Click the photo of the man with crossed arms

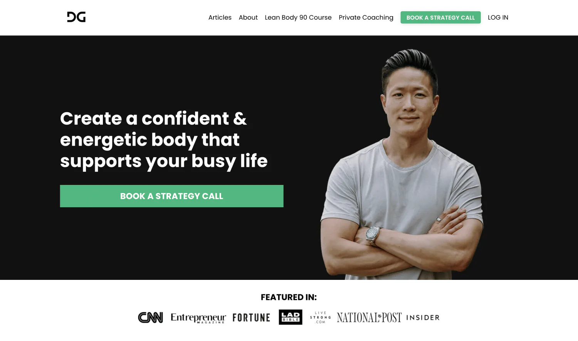(x=402, y=165)
